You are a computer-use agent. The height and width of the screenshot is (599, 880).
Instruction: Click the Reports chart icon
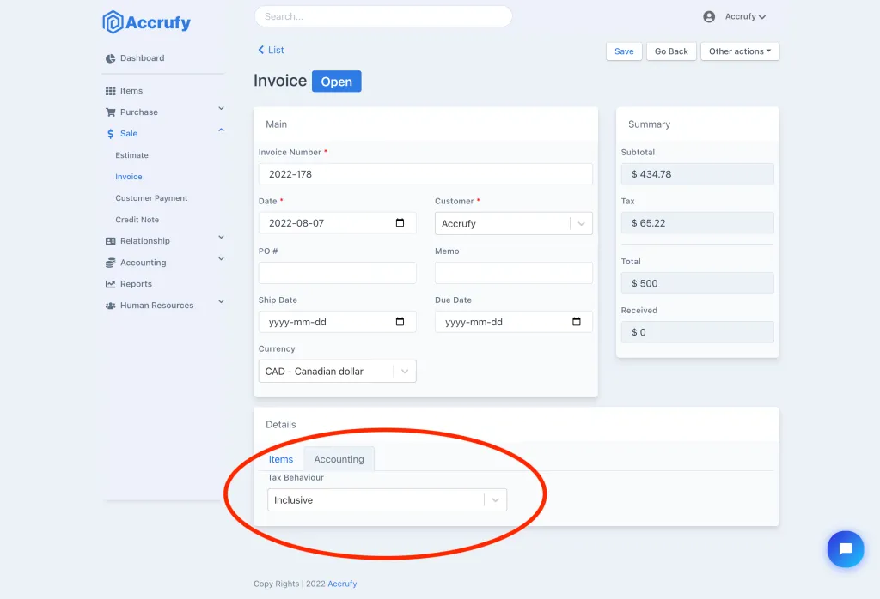tap(111, 284)
